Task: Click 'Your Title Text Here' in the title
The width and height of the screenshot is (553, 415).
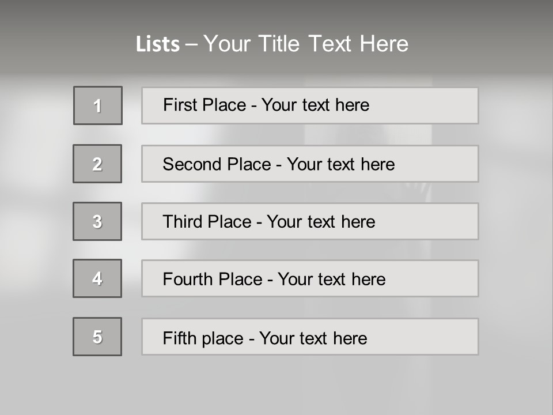Action: (306, 44)
